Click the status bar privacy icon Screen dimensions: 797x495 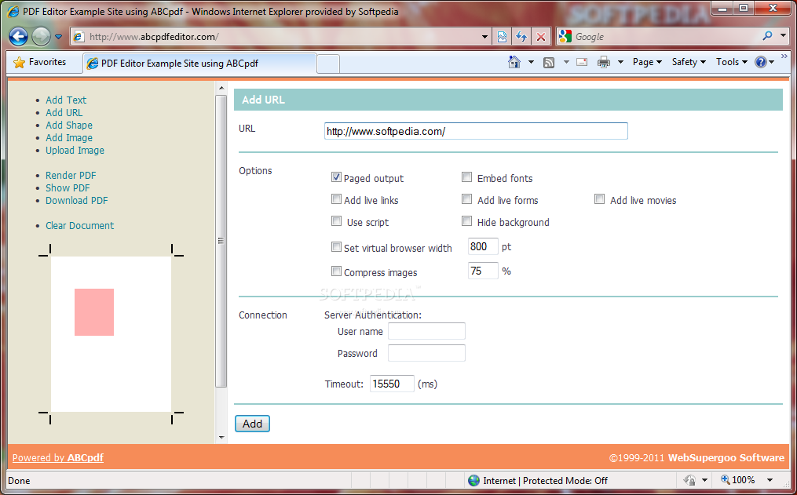pos(689,480)
